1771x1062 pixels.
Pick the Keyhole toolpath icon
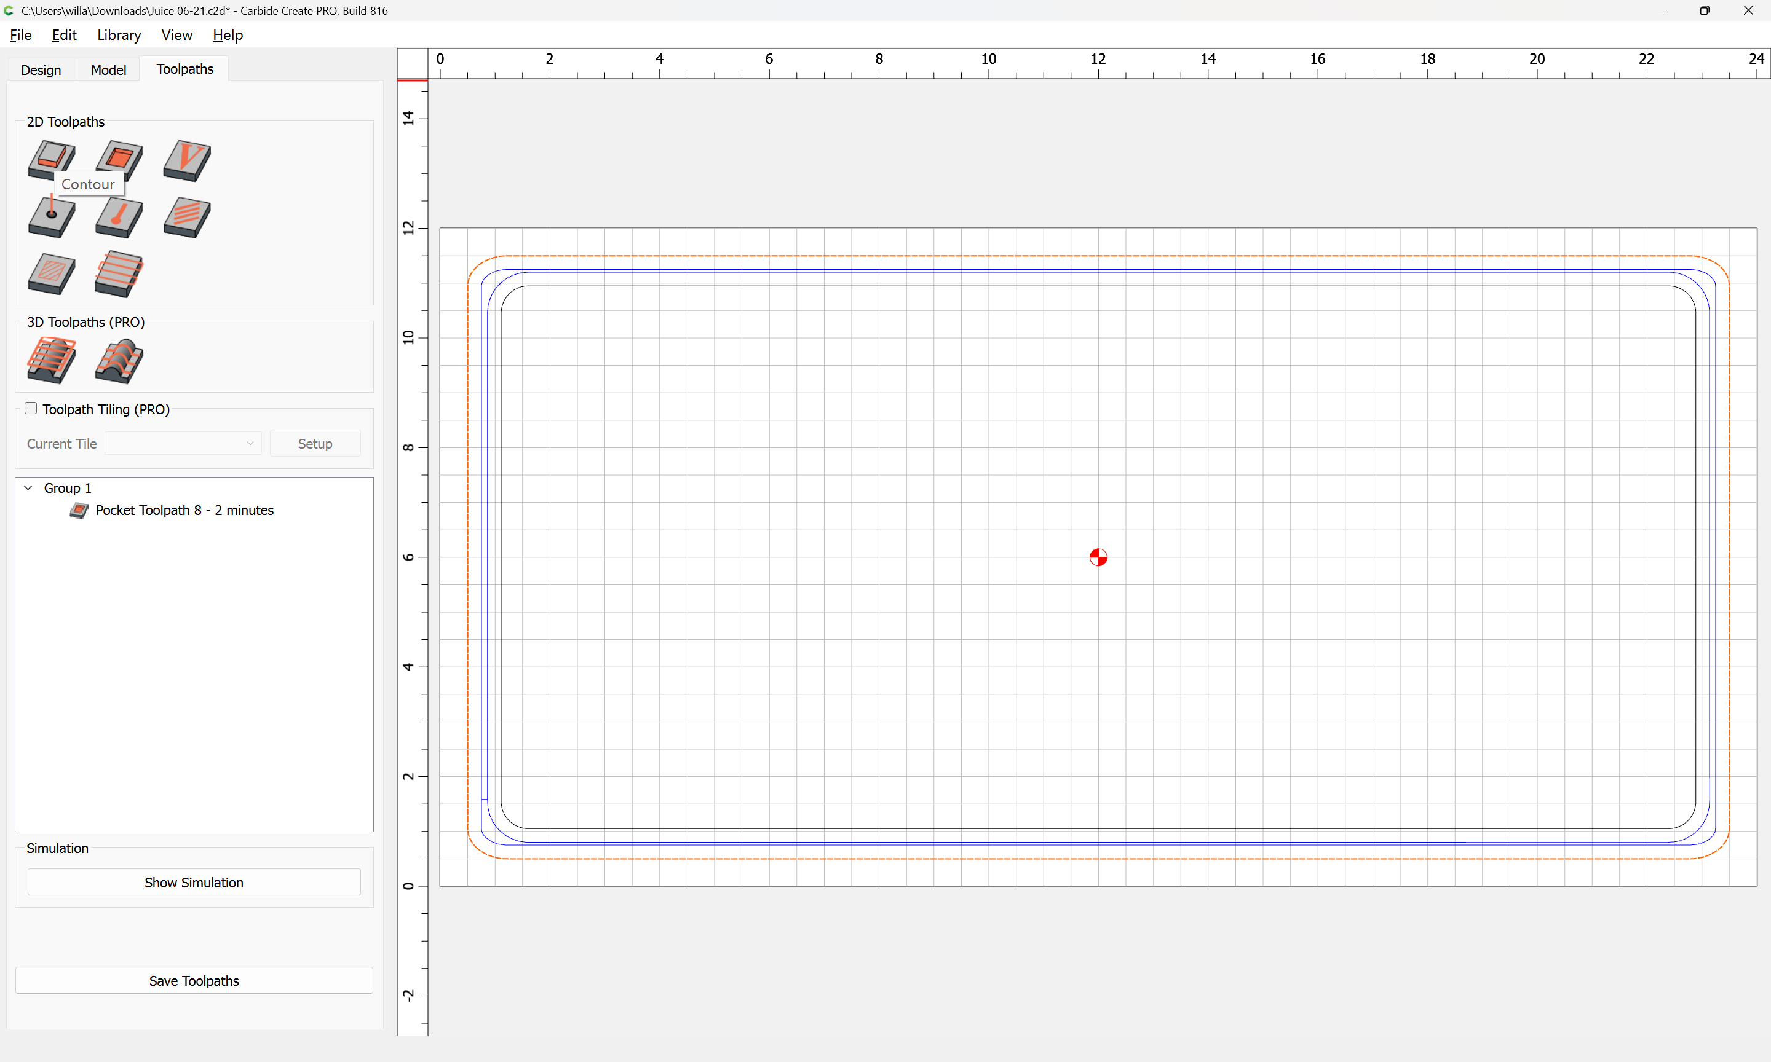[x=119, y=217]
